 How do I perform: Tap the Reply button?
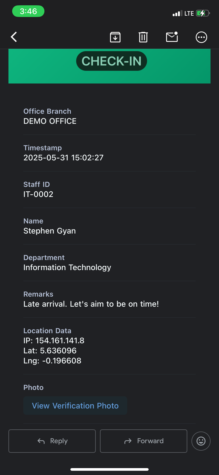point(52,441)
